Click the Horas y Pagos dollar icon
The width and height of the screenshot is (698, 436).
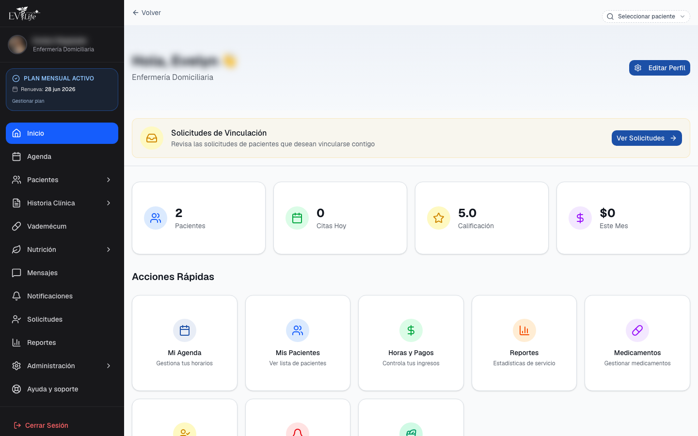pos(411,330)
